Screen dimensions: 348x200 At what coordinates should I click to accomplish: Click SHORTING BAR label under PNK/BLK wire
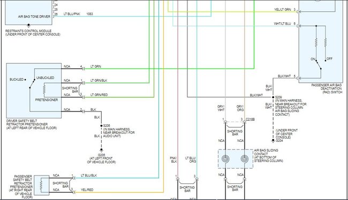tap(187, 189)
